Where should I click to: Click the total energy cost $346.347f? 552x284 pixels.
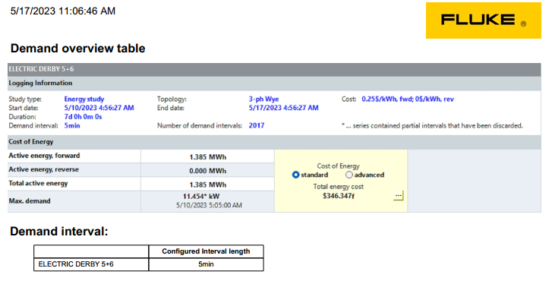point(339,196)
